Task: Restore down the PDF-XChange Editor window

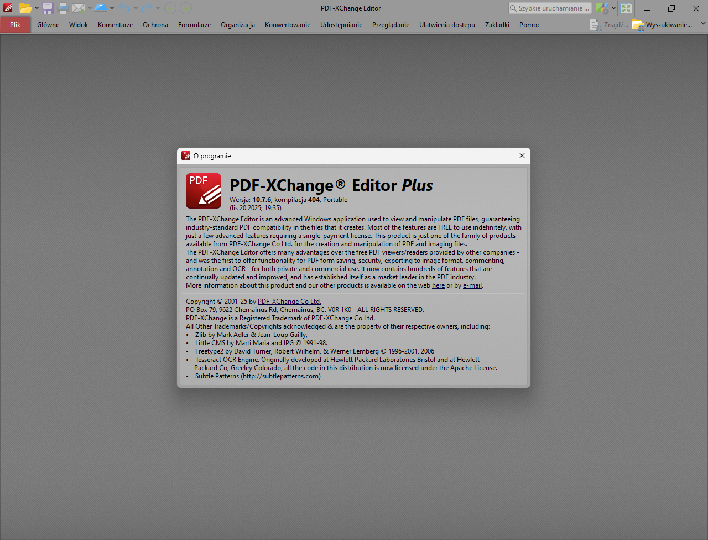Action: pos(671,8)
